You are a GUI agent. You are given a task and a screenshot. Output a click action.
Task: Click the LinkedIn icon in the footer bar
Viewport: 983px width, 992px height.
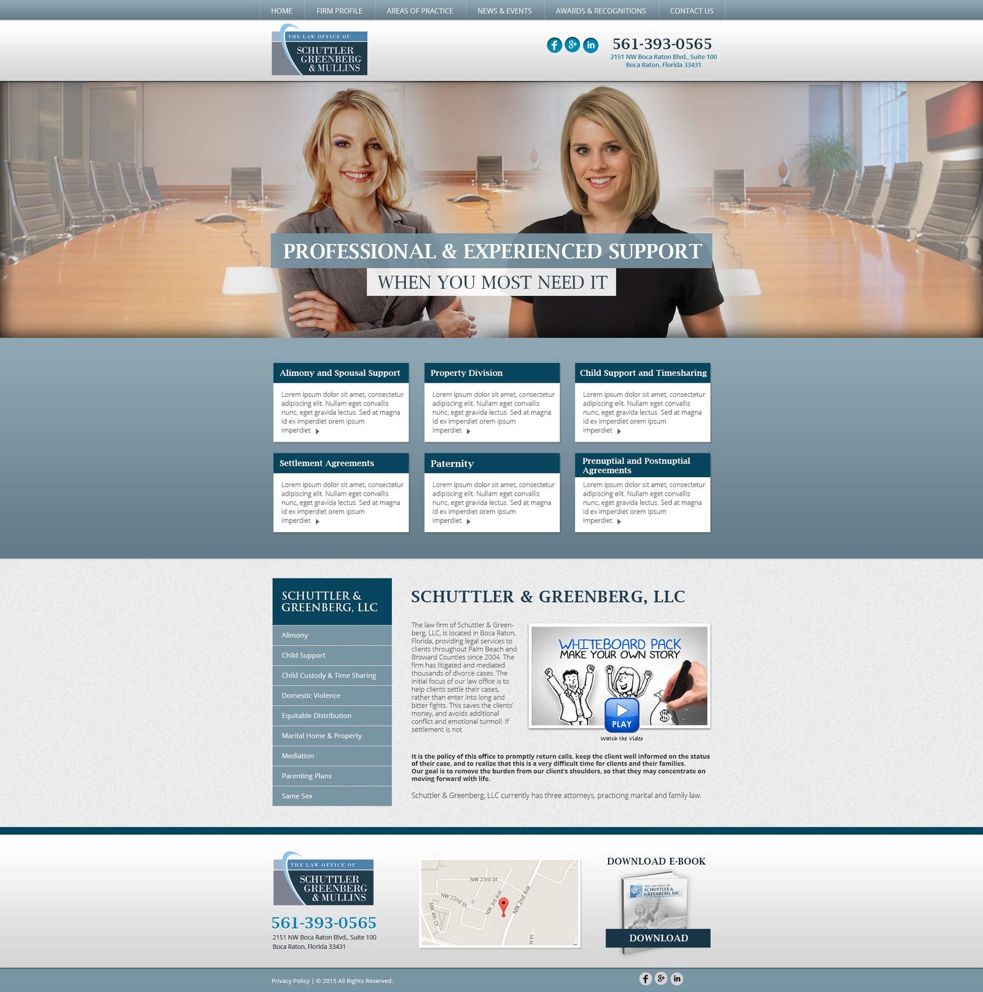pyautogui.click(x=677, y=979)
